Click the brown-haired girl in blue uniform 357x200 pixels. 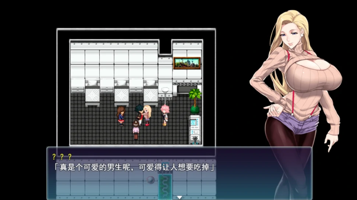[x=121, y=115]
